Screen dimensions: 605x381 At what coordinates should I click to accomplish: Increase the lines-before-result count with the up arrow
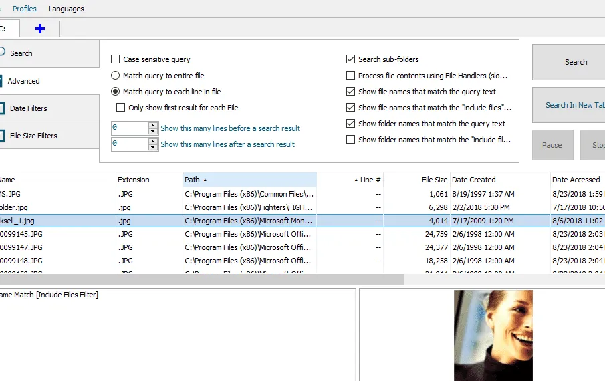click(153, 125)
